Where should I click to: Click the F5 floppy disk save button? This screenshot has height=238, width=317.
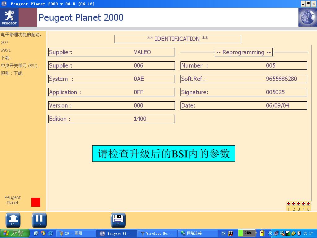[118, 220]
